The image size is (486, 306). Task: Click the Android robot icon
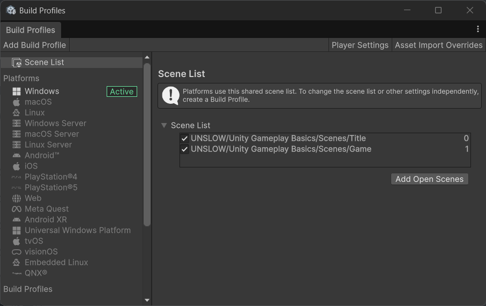pyautogui.click(x=17, y=155)
